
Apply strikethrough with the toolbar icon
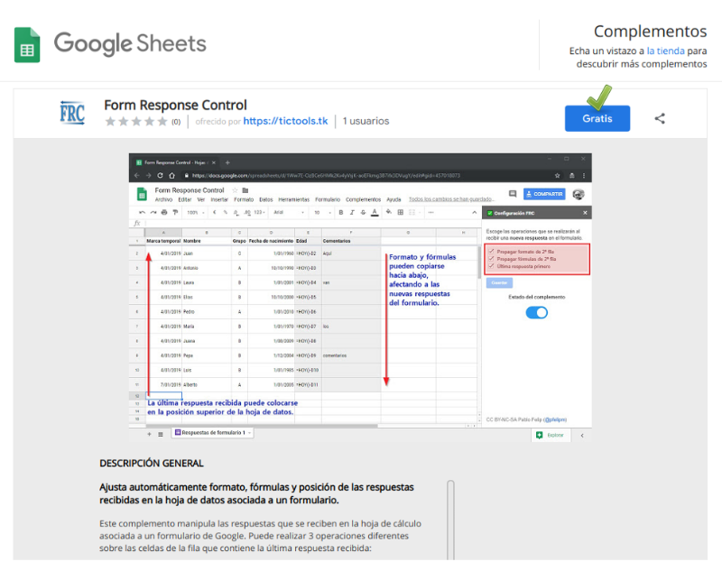pos(364,213)
